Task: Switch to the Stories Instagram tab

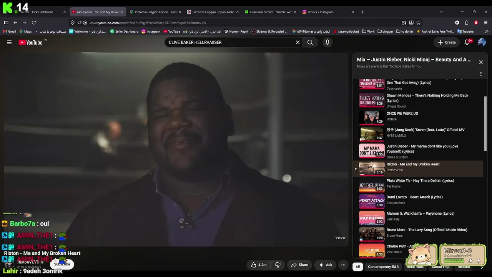Action: click(x=328, y=12)
